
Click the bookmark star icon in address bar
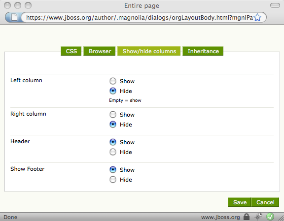pyautogui.click(x=257, y=18)
